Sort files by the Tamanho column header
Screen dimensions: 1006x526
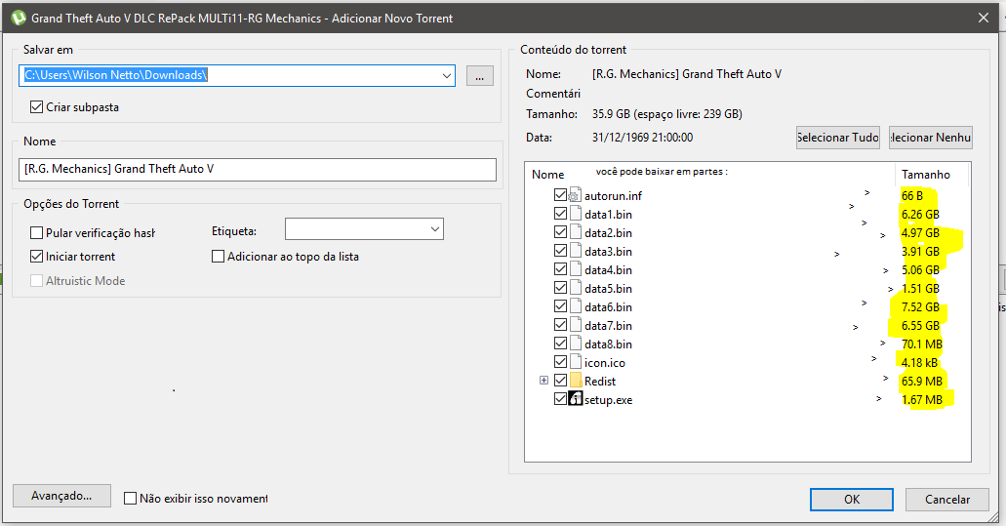coord(925,175)
